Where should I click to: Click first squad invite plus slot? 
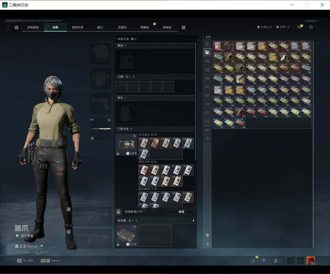291,261
